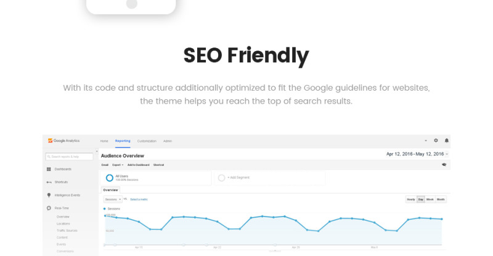Click the Google Analytics logo
493x256 pixels.
coord(64,141)
